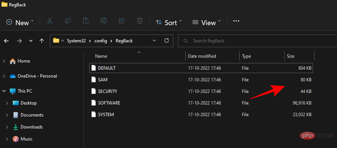Open the View dropdown menu
Image resolution: width=337 pixels, height=148 pixels.
click(207, 22)
